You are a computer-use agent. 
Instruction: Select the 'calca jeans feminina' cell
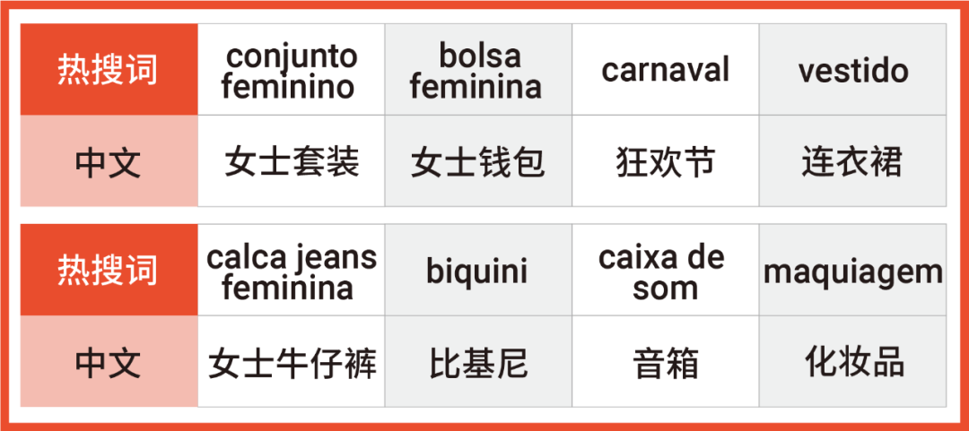tap(292, 272)
